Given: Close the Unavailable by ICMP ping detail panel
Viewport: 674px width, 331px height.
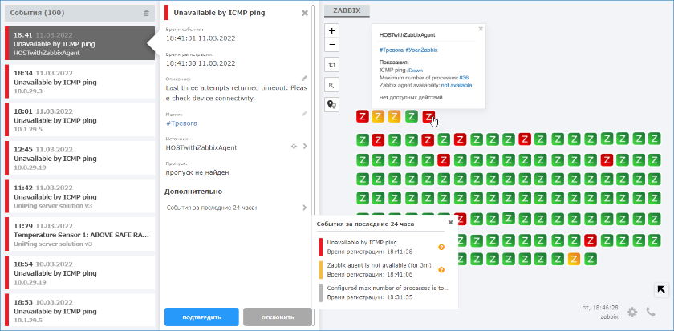Looking at the screenshot, I should (305, 13).
